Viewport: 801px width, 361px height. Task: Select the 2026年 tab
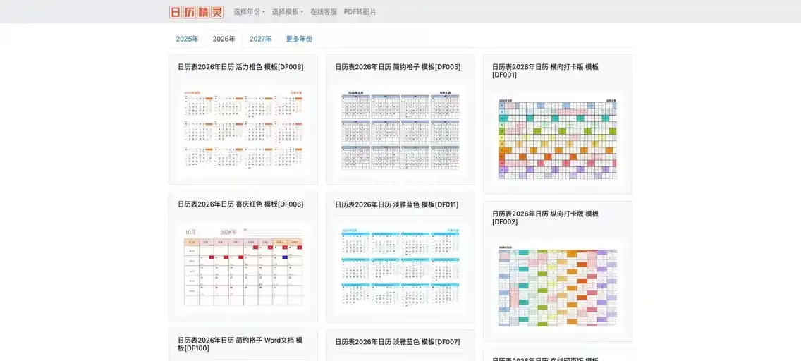click(x=224, y=39)
